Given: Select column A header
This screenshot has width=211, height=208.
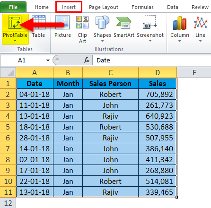Looking at the screenshot, I should (x=35, y=73).
